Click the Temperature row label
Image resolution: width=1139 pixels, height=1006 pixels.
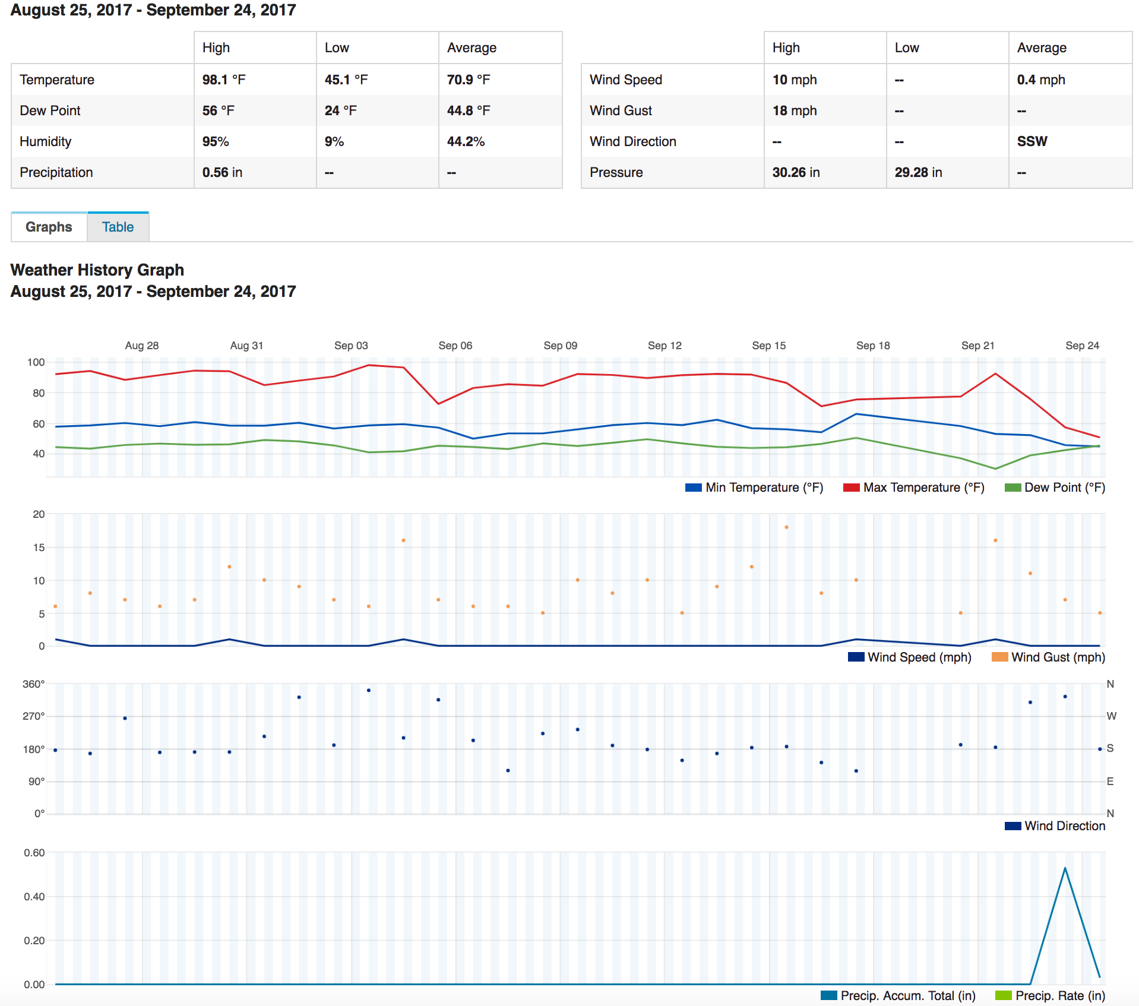57,80
